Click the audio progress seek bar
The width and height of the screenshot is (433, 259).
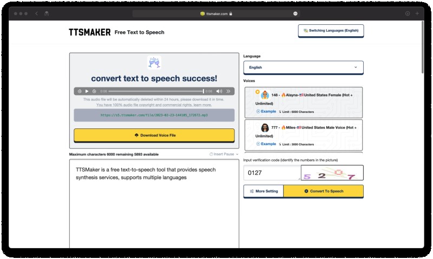coord(156,91)
